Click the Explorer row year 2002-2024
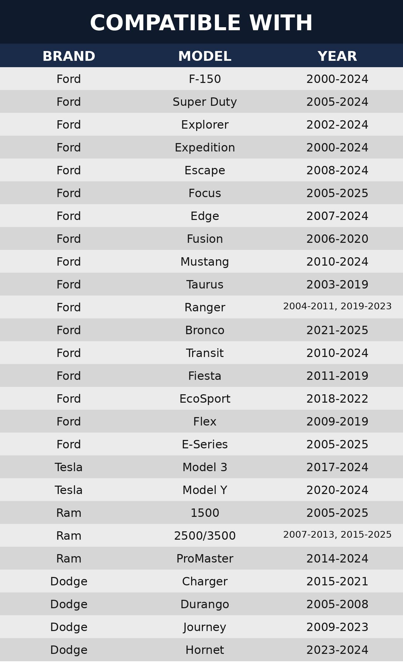Image resolution: width=403 pixels, height=671 pixels. coord(337,125)
